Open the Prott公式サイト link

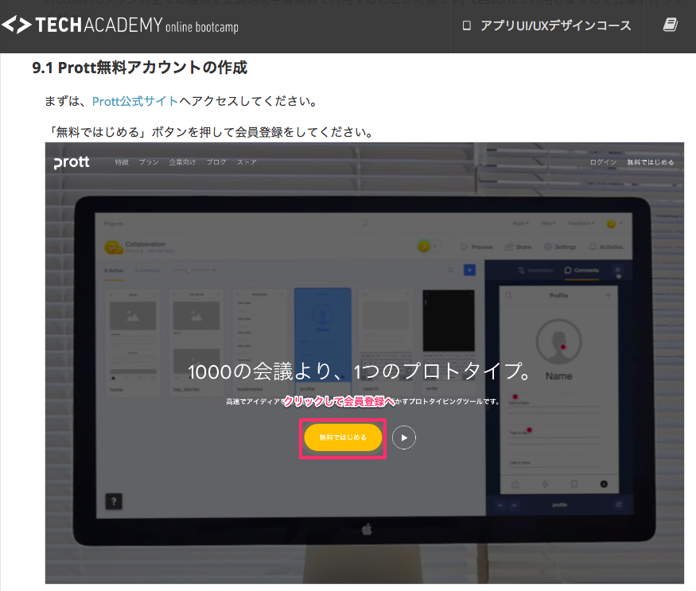(x=135, y=101)
